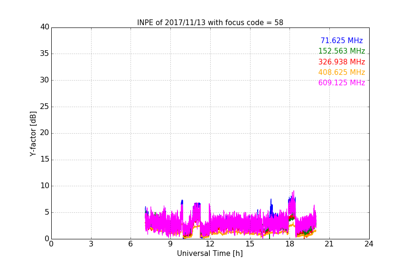The image size is (410, 273).
Task: Click the Y-factor [dB] axis label
Action: pyautogui.click(x=33, y=134)
